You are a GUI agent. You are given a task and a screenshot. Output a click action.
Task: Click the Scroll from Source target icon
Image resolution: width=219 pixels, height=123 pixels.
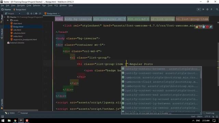click(x=28, y=14)
